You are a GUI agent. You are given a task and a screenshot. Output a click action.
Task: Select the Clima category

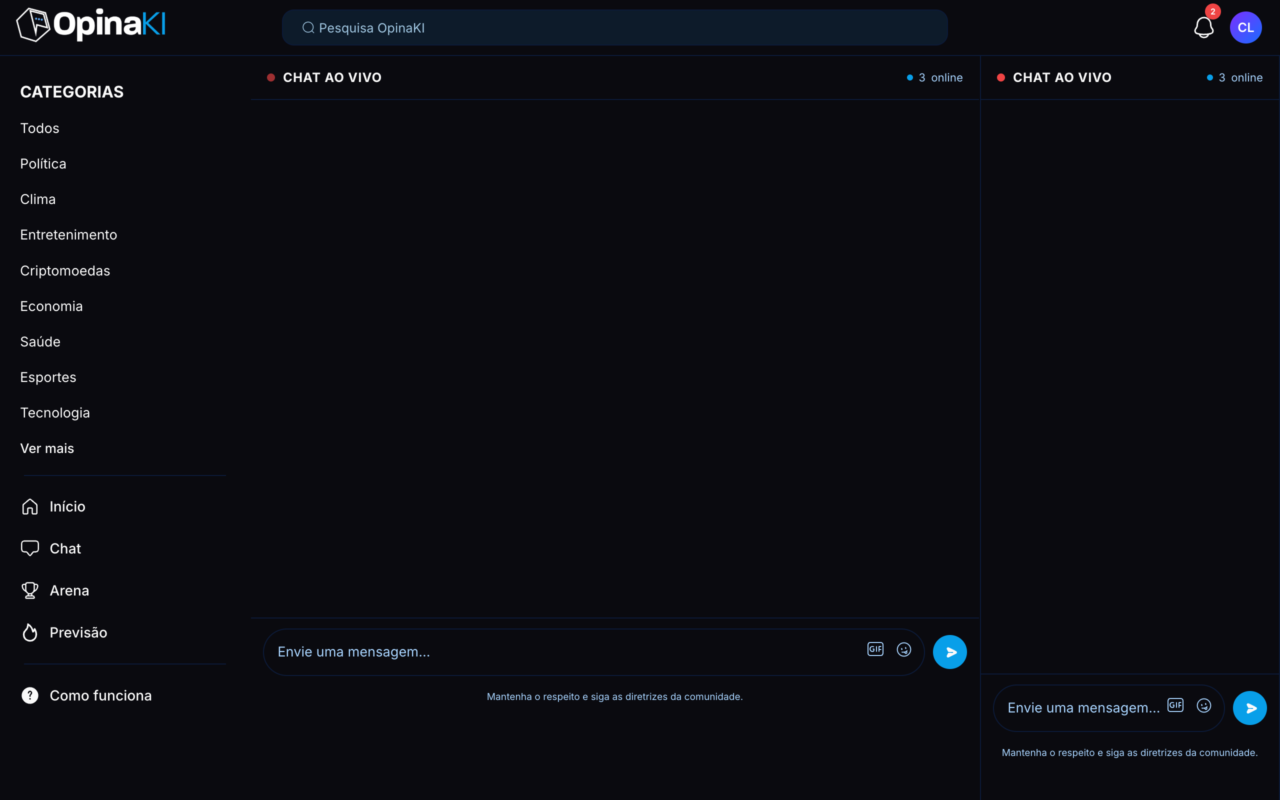click(x=37, y=199)
